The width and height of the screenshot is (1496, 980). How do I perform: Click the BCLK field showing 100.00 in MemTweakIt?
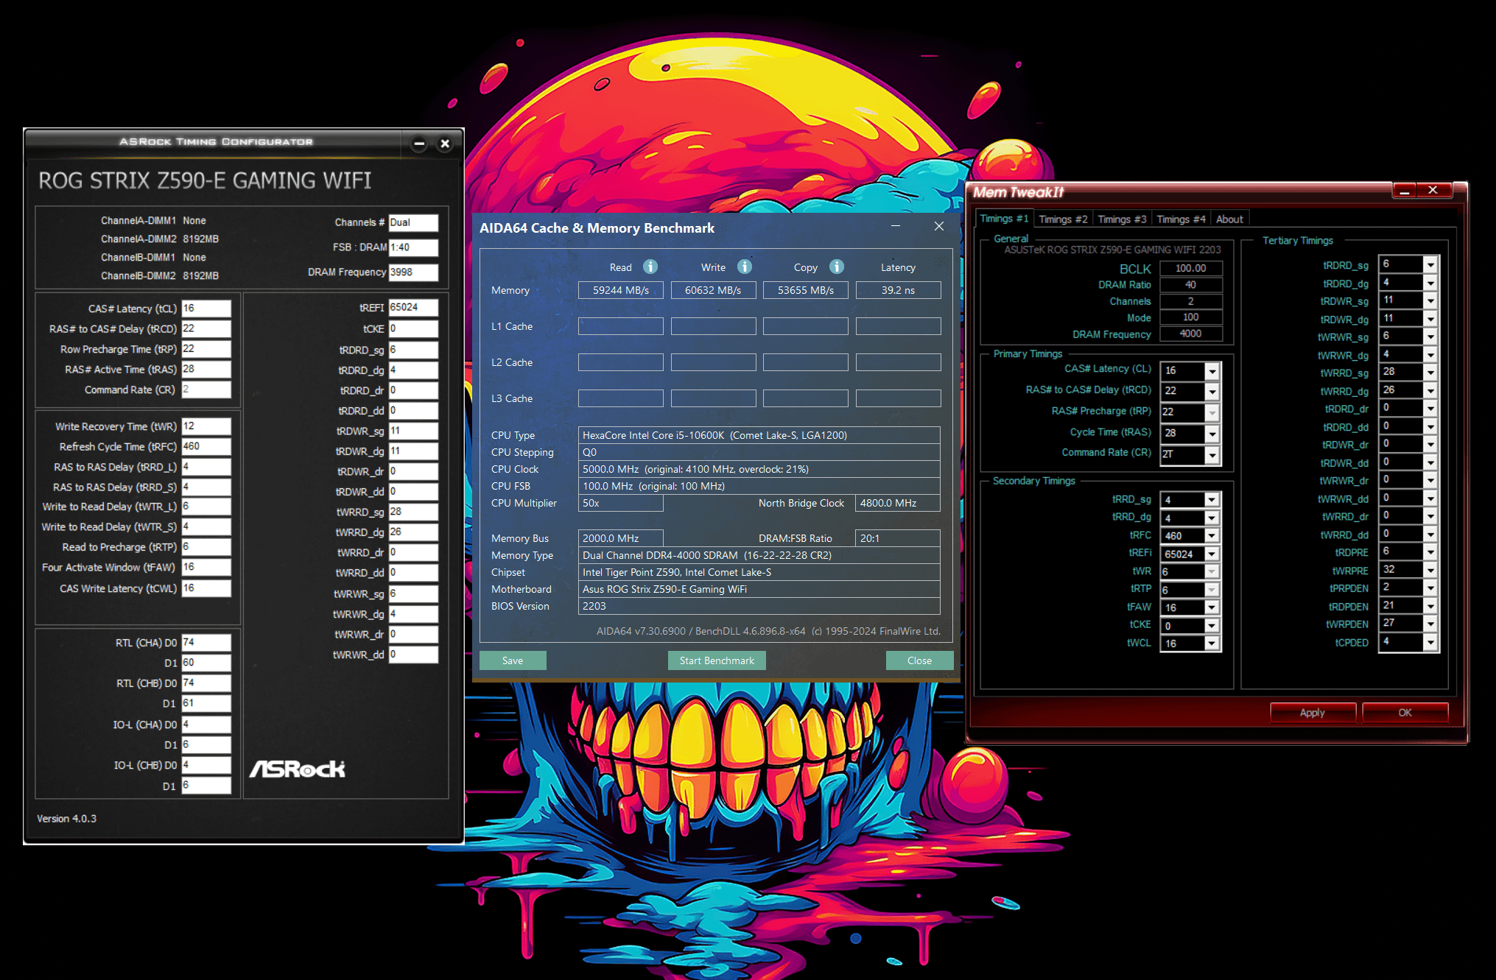(x=1191, y=268)
